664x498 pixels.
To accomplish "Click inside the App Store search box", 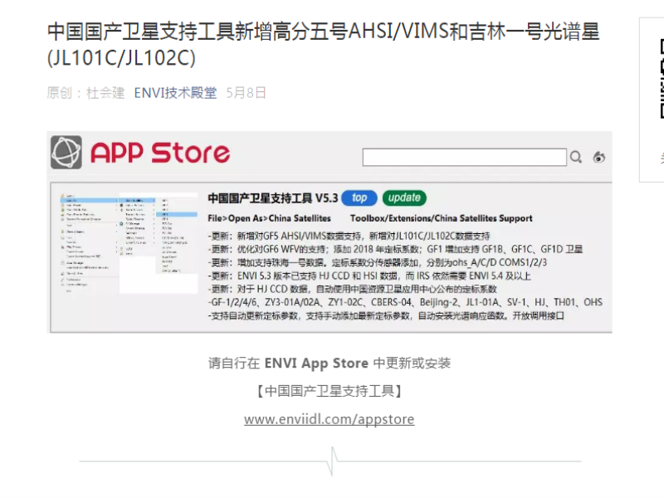I will click(464, 157).
